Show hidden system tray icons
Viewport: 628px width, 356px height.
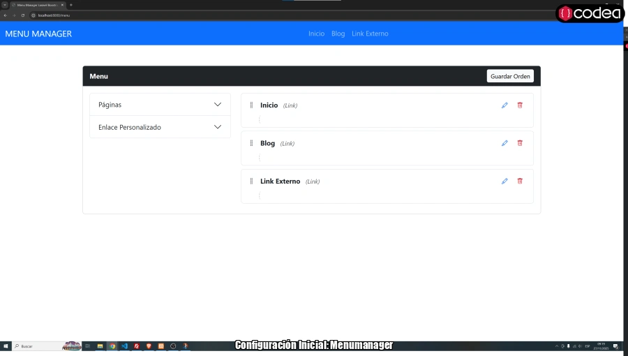pos(557,346)
